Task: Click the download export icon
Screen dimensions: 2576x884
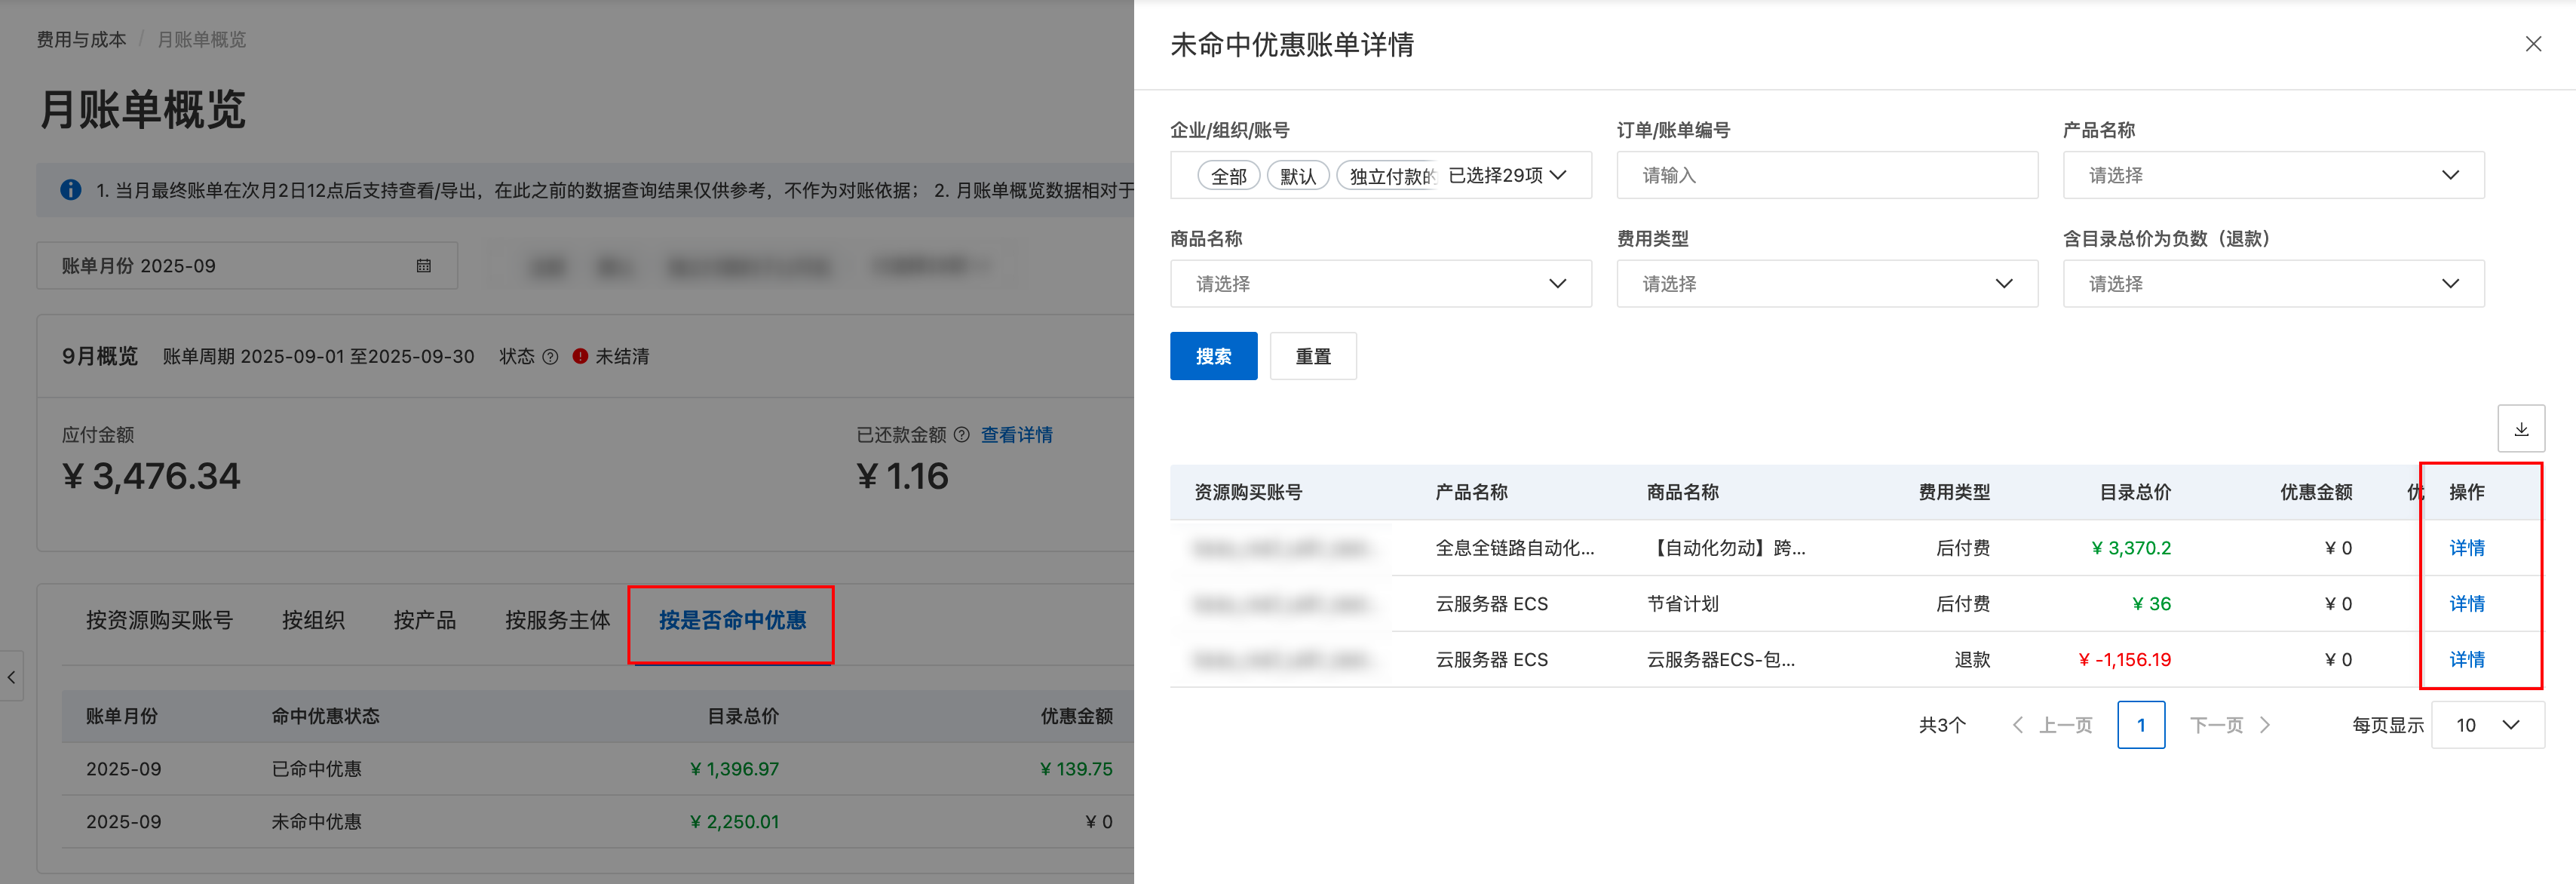Action: tap(2520, 429)
